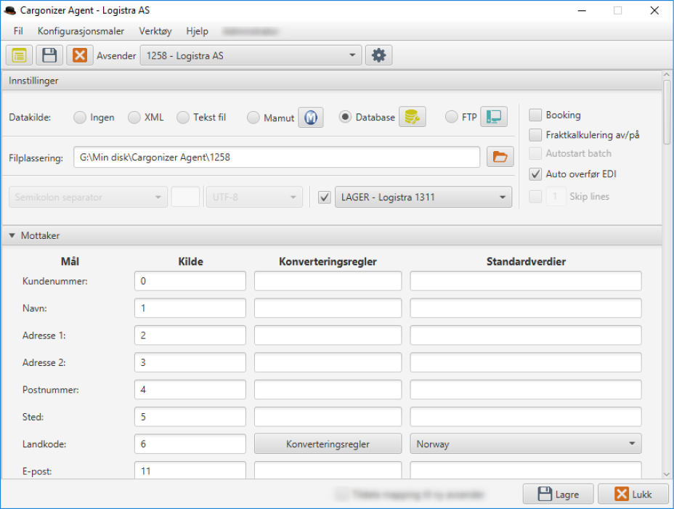Screen dimensions: 674x509
Task: Click Landkode Konverteringsregler button
Action: tap(328, 444)
